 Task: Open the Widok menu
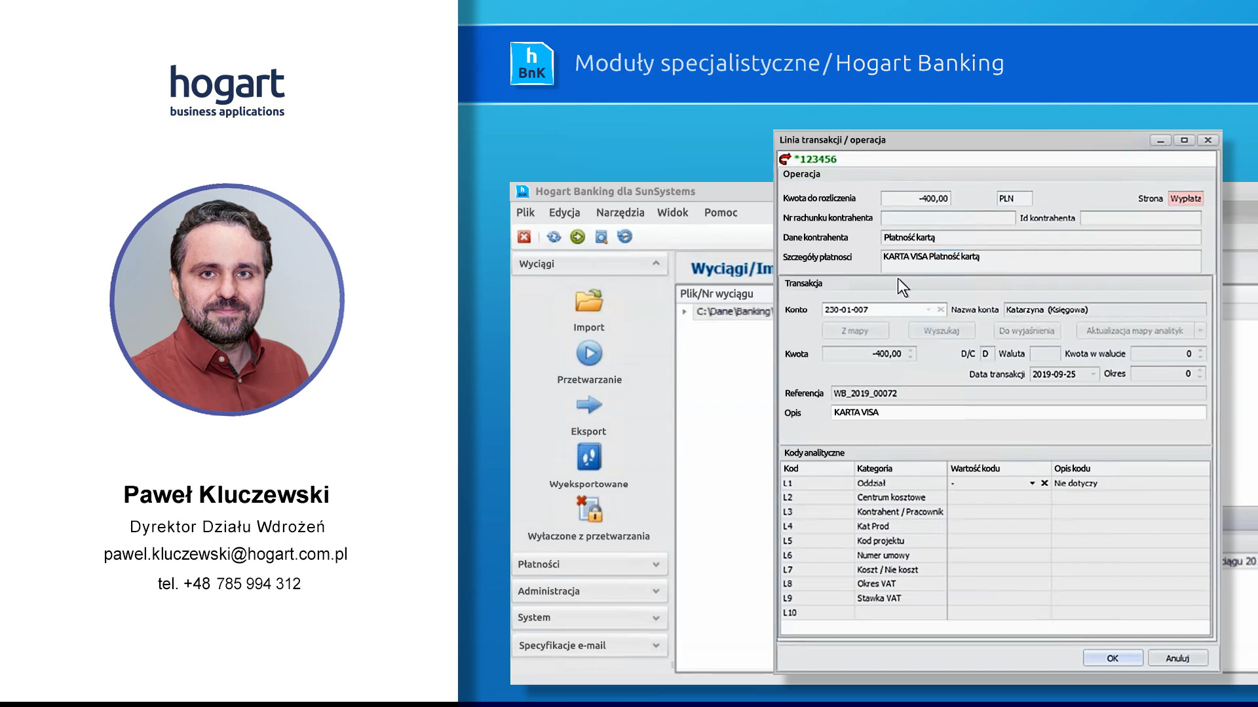(672, 213)
